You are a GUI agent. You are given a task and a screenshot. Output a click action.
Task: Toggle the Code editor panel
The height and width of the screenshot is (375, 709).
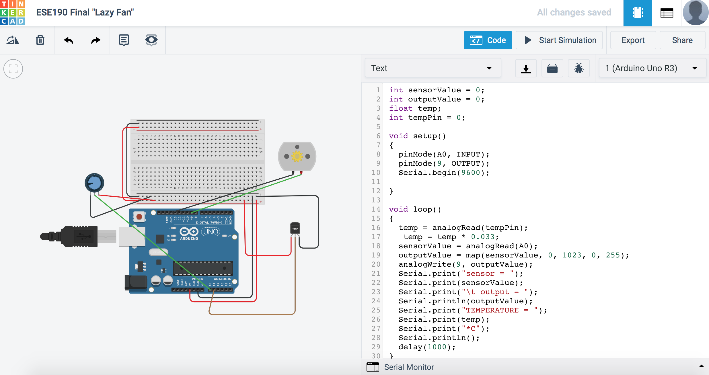(x=488, y=40)
